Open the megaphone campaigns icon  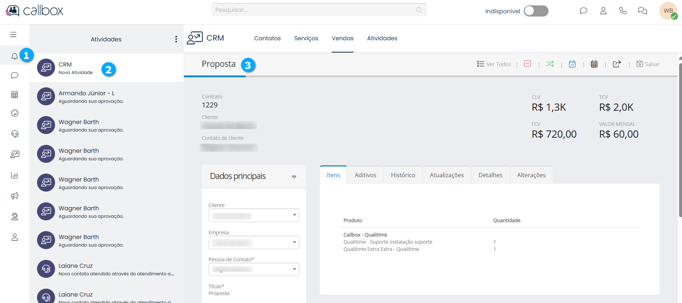15,196
